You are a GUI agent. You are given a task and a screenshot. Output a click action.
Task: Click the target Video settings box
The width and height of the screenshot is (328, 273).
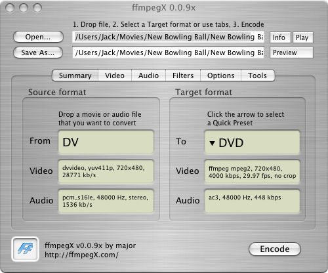252,172
